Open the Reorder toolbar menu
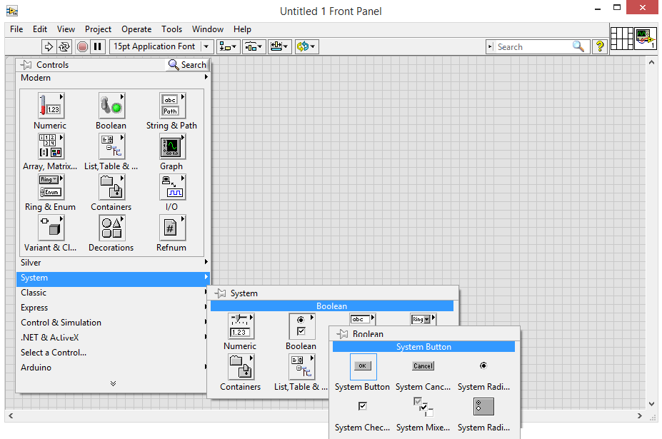This screenshot has width=662, height=439. [x=306, y=46]
